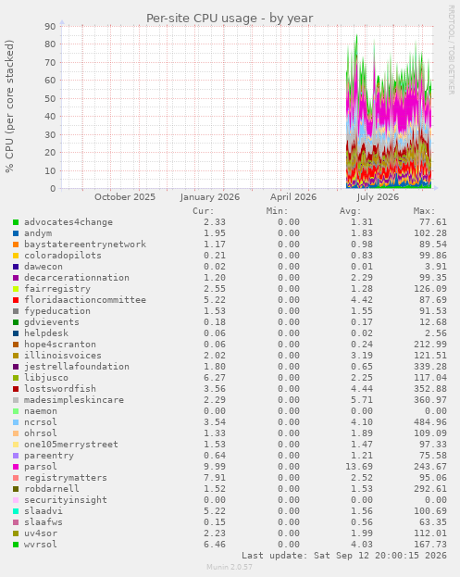460x577 pixels.
Task: Click the advocates4change green legend swatch
Action: click(x=16, y=222)
